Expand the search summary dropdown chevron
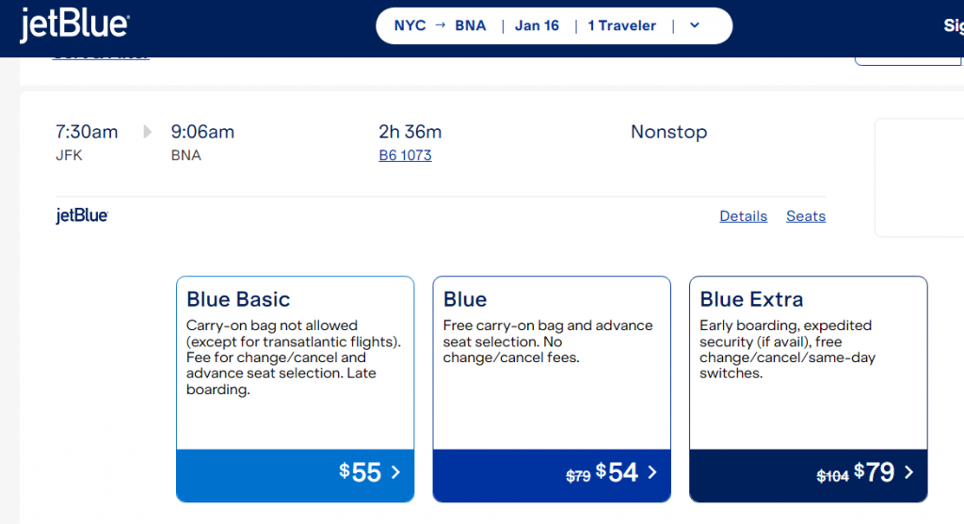This screenshot has width=964, height=524. coord(695,25)
